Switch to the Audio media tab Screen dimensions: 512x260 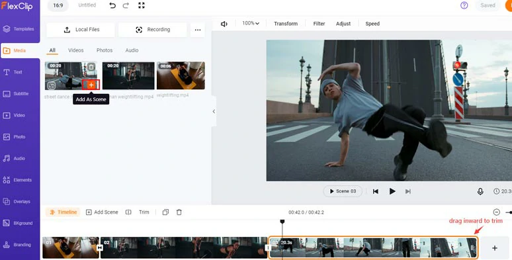132,50
